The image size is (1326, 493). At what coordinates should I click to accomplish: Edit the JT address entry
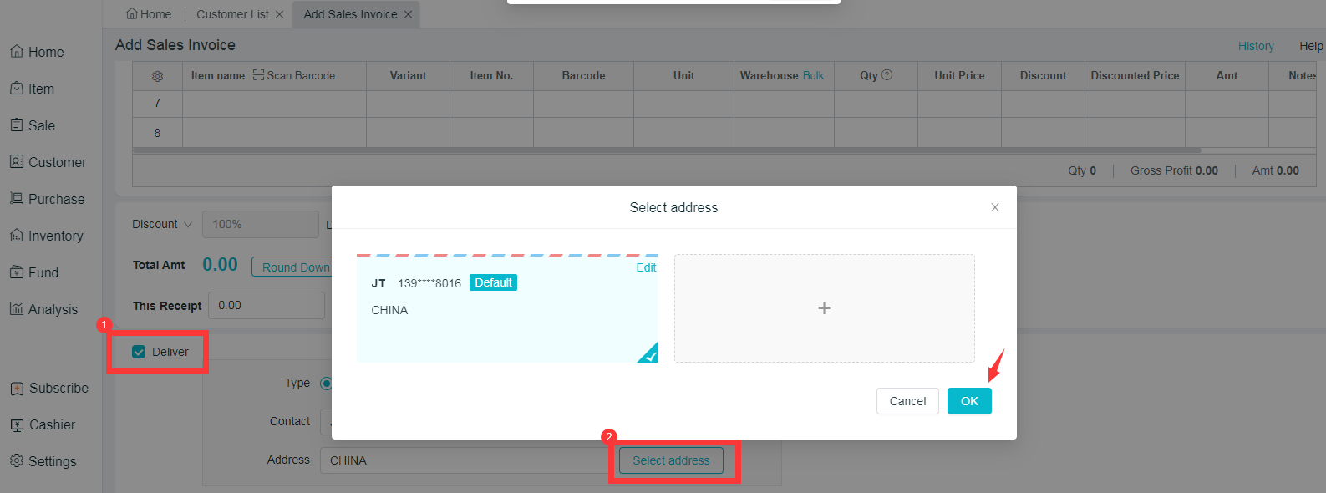point(646,267)
